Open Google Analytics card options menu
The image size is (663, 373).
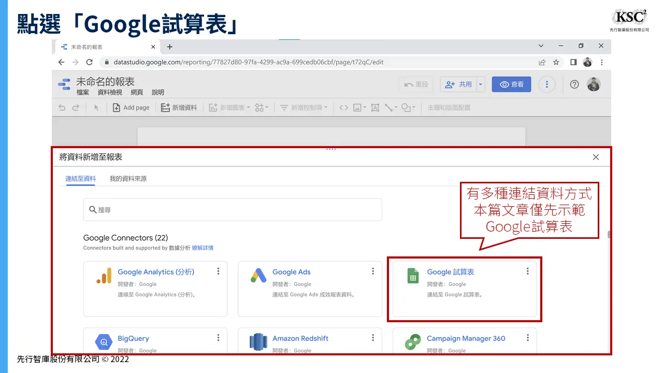coord(218,271)
